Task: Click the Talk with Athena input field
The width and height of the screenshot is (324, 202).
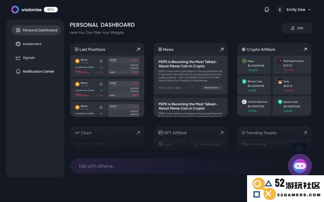Action: [178, 166]
